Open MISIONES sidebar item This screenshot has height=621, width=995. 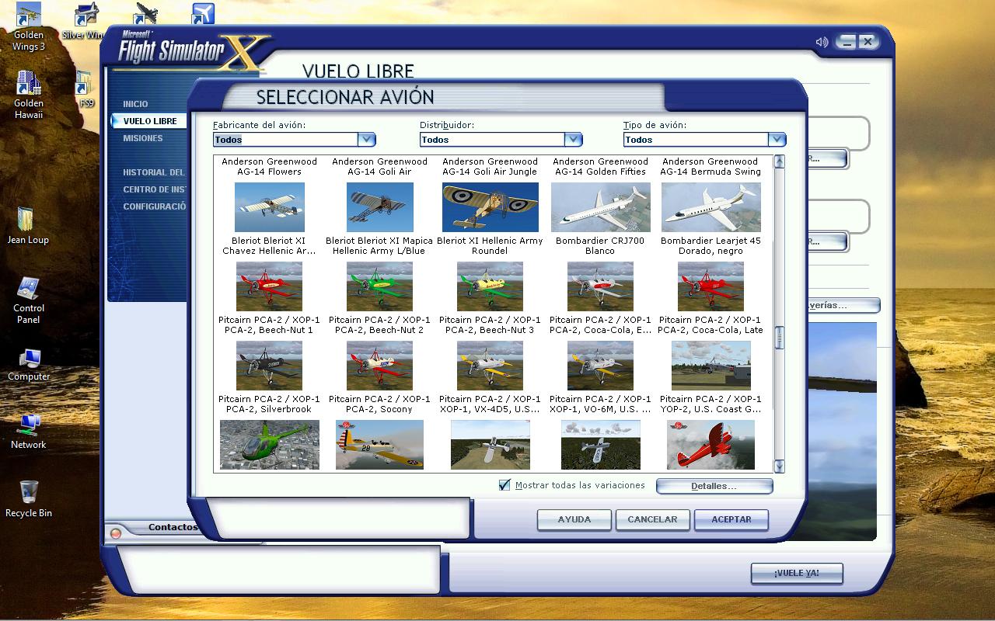pyautogui.click(x=143, y=138)
